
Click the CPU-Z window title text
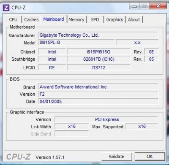tap(19, 8)
